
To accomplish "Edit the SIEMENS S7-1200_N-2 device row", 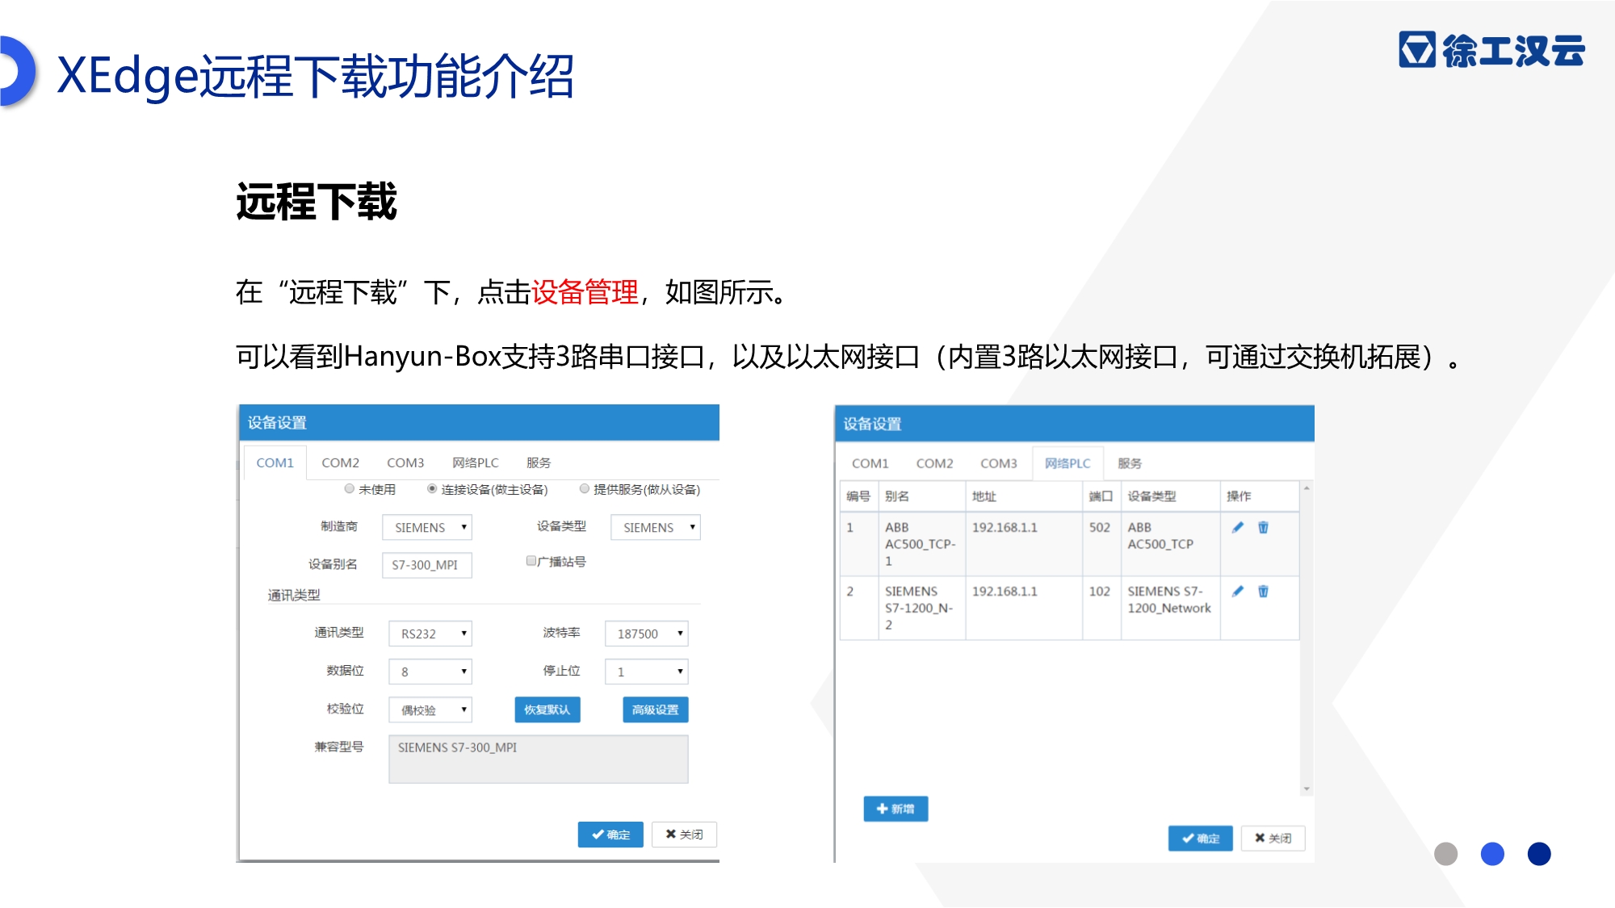I will pos(1238,591).
